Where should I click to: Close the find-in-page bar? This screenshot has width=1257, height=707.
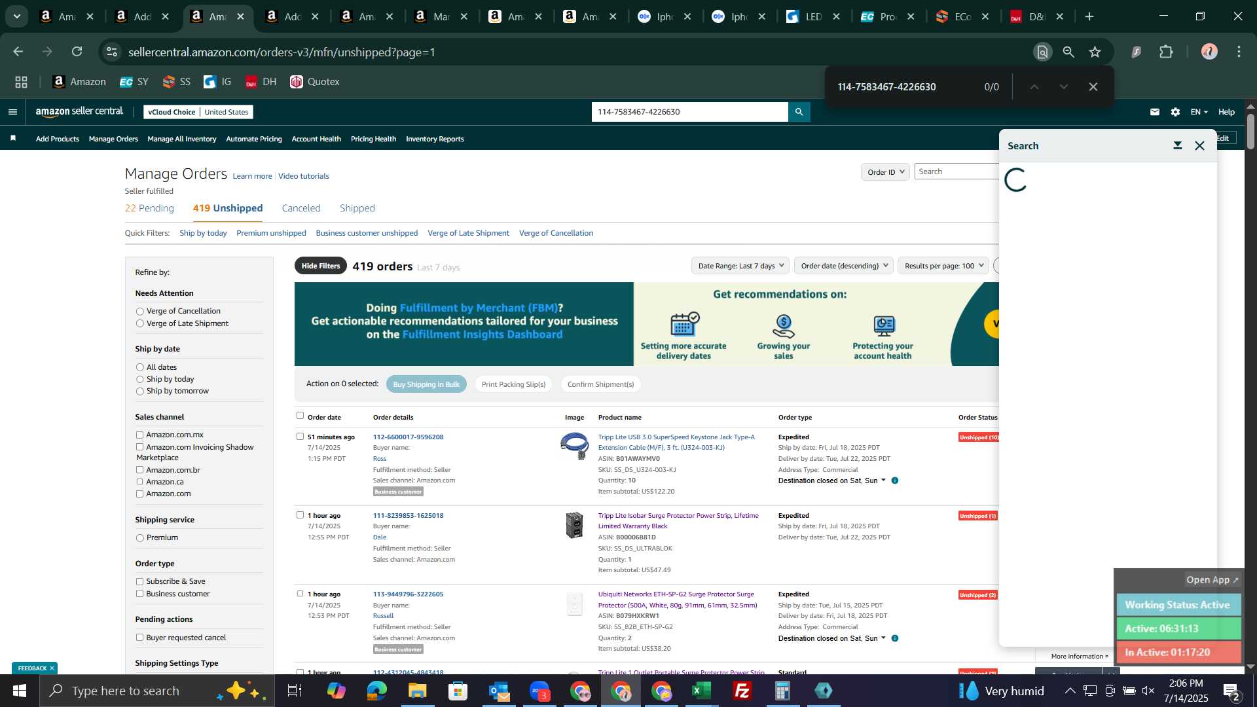[1093, 86]
